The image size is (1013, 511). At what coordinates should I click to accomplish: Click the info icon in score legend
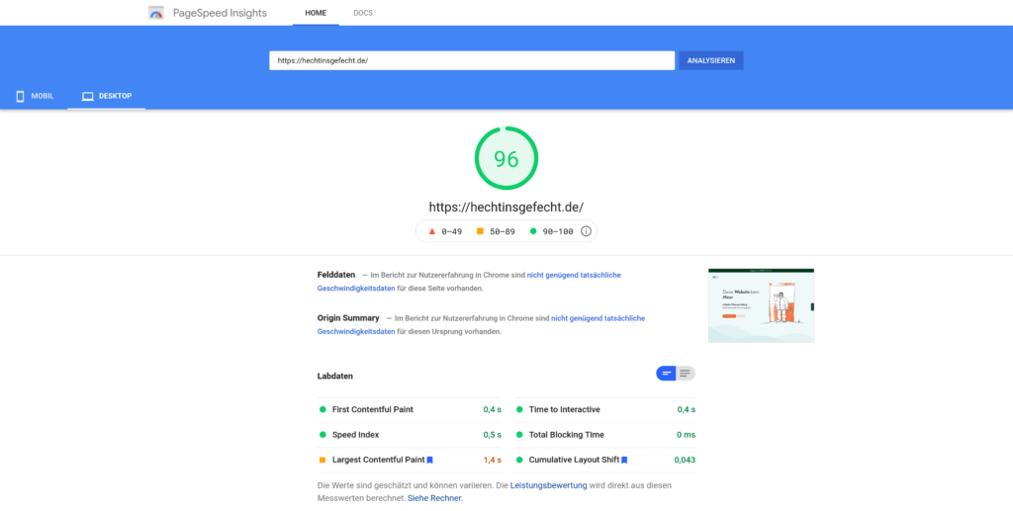pos(586,231)
